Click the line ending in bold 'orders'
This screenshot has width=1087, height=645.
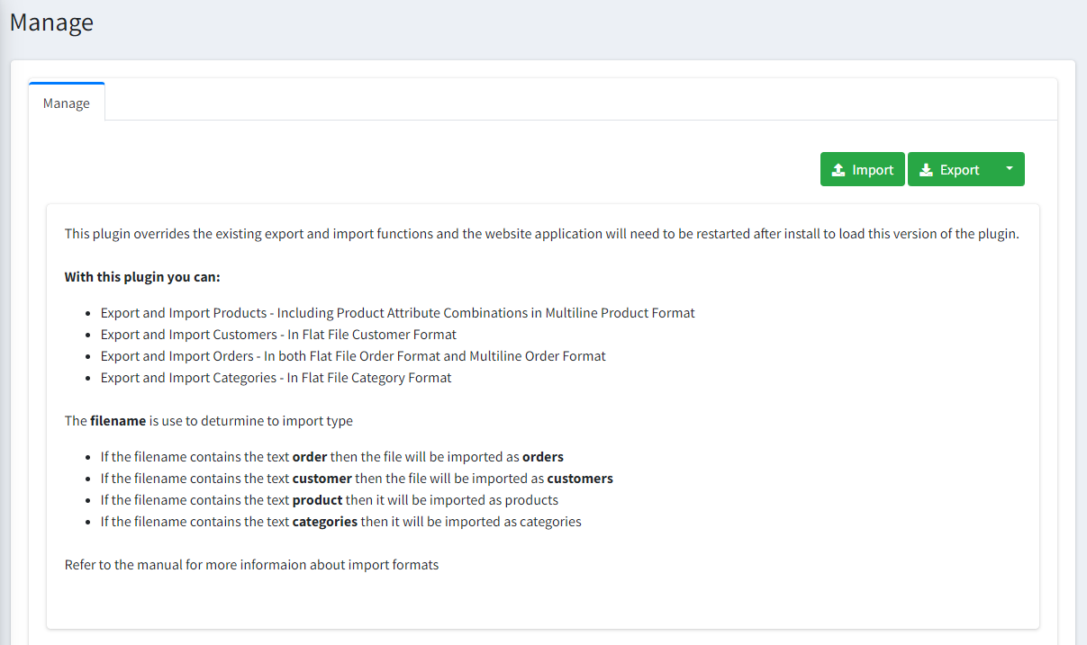coord(332,457)
